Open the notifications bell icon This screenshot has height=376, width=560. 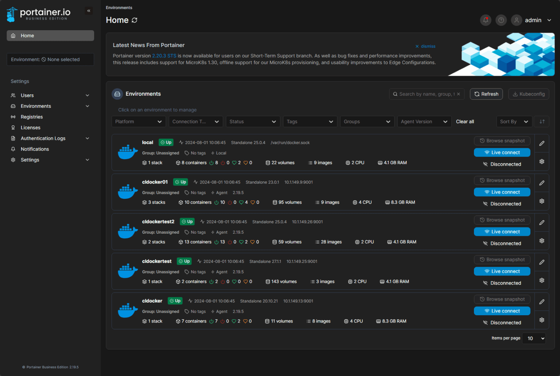486,20
